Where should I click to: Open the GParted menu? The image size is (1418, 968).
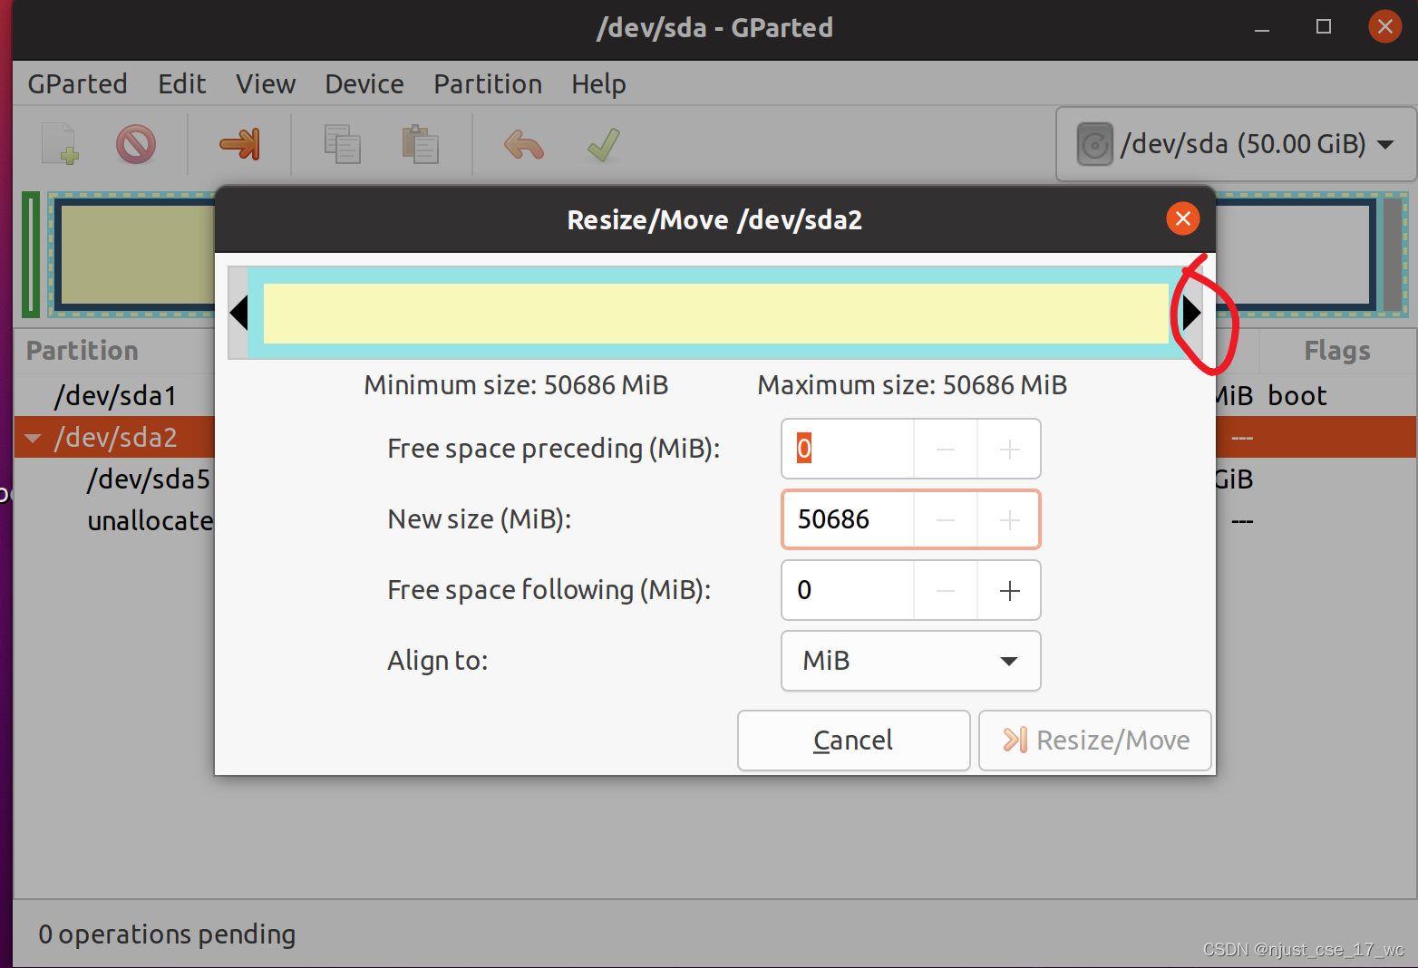pos(77,84)
